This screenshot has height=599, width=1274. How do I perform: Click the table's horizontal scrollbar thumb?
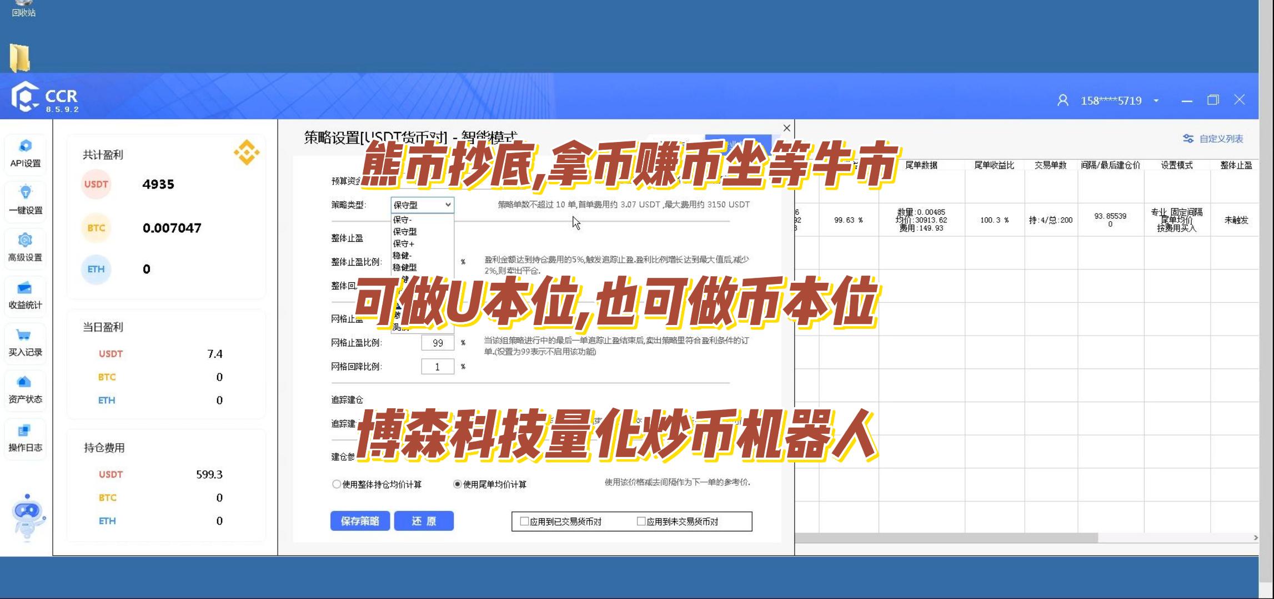click(x=946, y=538)
